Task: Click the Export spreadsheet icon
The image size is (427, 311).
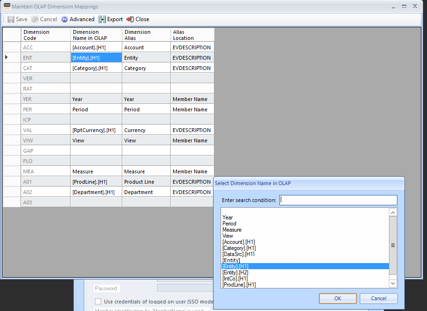Action: [102, 19]
